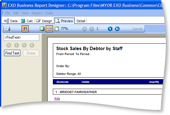The image size is (170, 115).
Task: Click the Kits link in the report
Action: pyautogui.click(x=57, y=99)
